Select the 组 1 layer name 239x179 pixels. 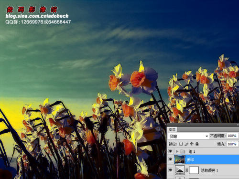tap(192, 151)
